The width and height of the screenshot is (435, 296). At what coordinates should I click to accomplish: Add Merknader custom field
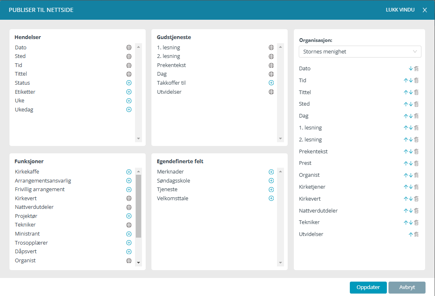(x=271, y=172)
